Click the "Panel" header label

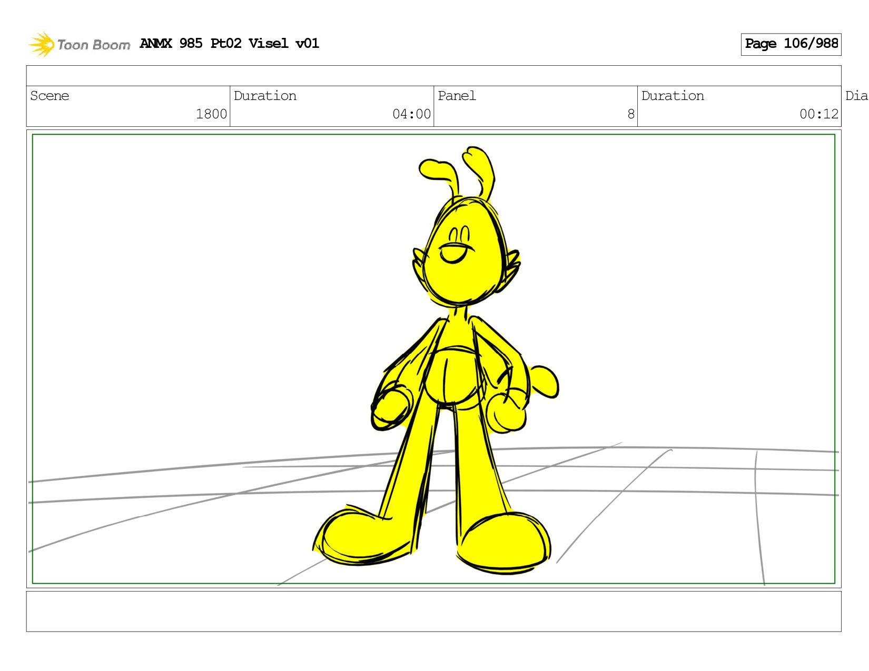[457, 96]
